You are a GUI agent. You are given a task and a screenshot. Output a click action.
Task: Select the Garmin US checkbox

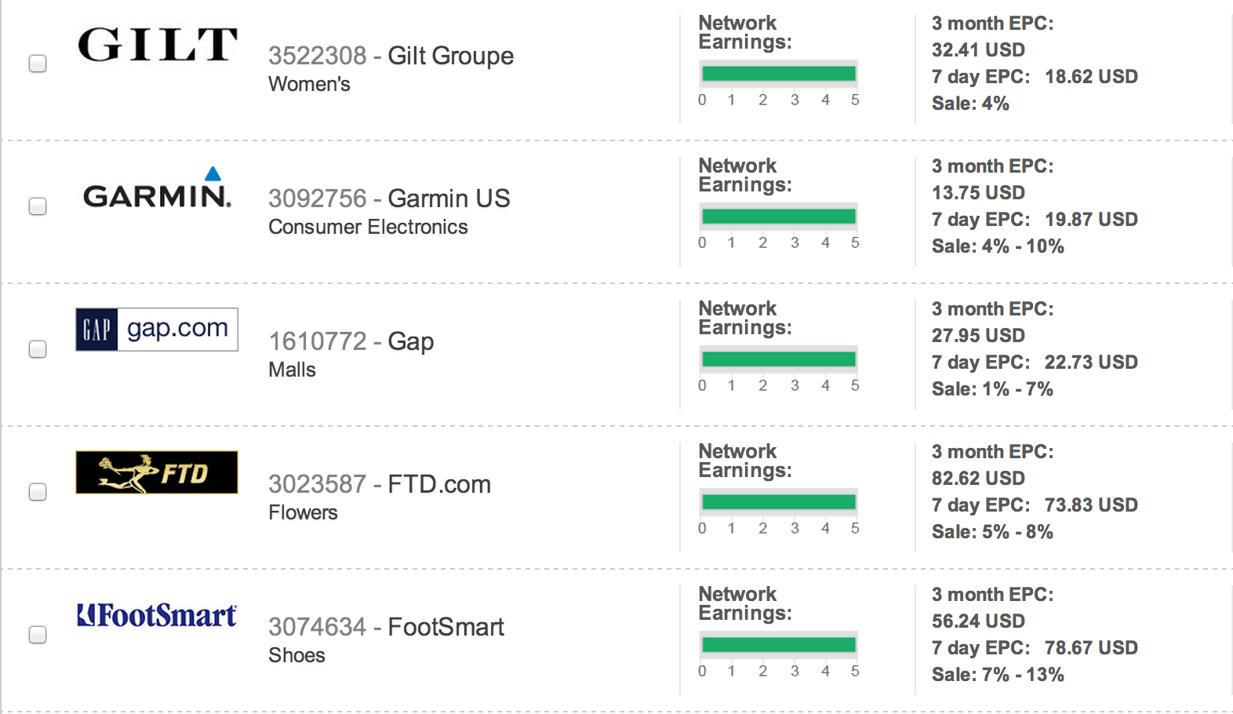(38, 206)
